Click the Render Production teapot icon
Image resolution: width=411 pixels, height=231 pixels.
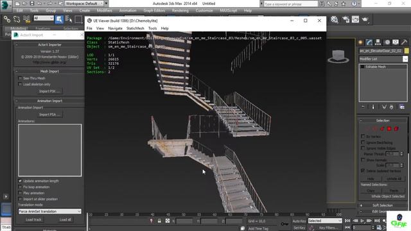(x=365, y=19)
